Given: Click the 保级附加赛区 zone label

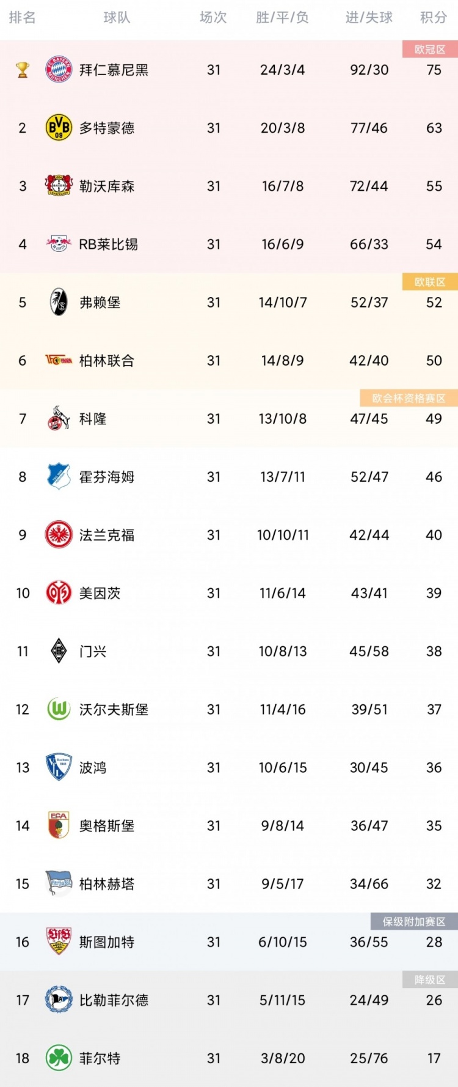Looking at the screenshot, I should coord(414,921).
